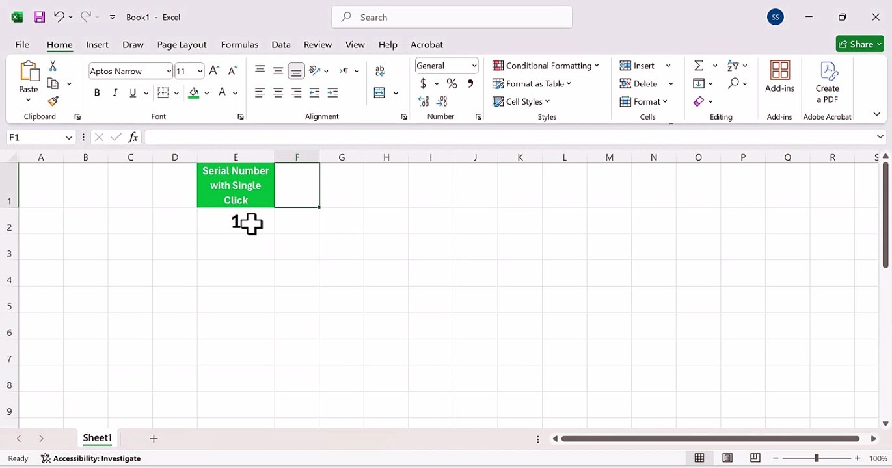
Task: Cut the selection with the scissors icon
Action: click(x=53, y=66)
